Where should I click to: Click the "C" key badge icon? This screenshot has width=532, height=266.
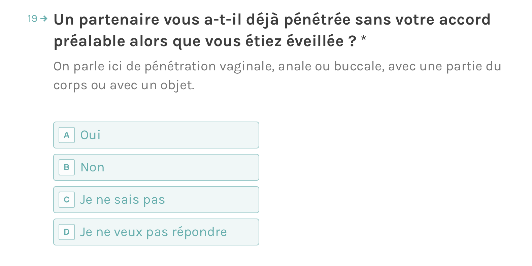[x=67, y=200]
